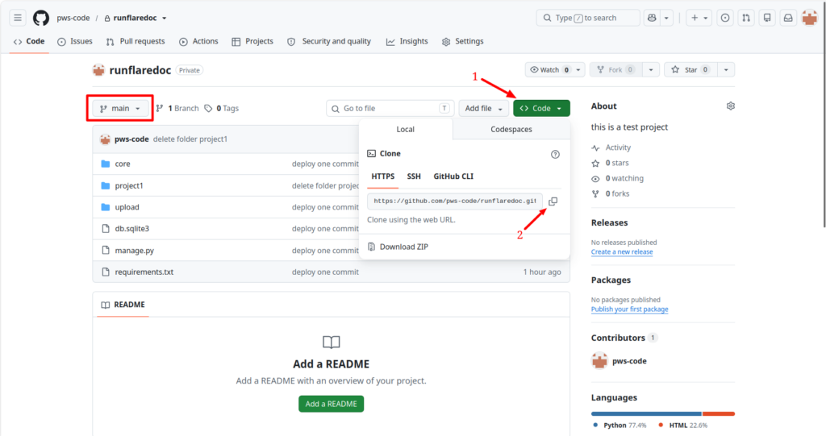This screenshot has width=826, height=436.
Task: Expand the create new plus dropdown
Action: [699, 18]
